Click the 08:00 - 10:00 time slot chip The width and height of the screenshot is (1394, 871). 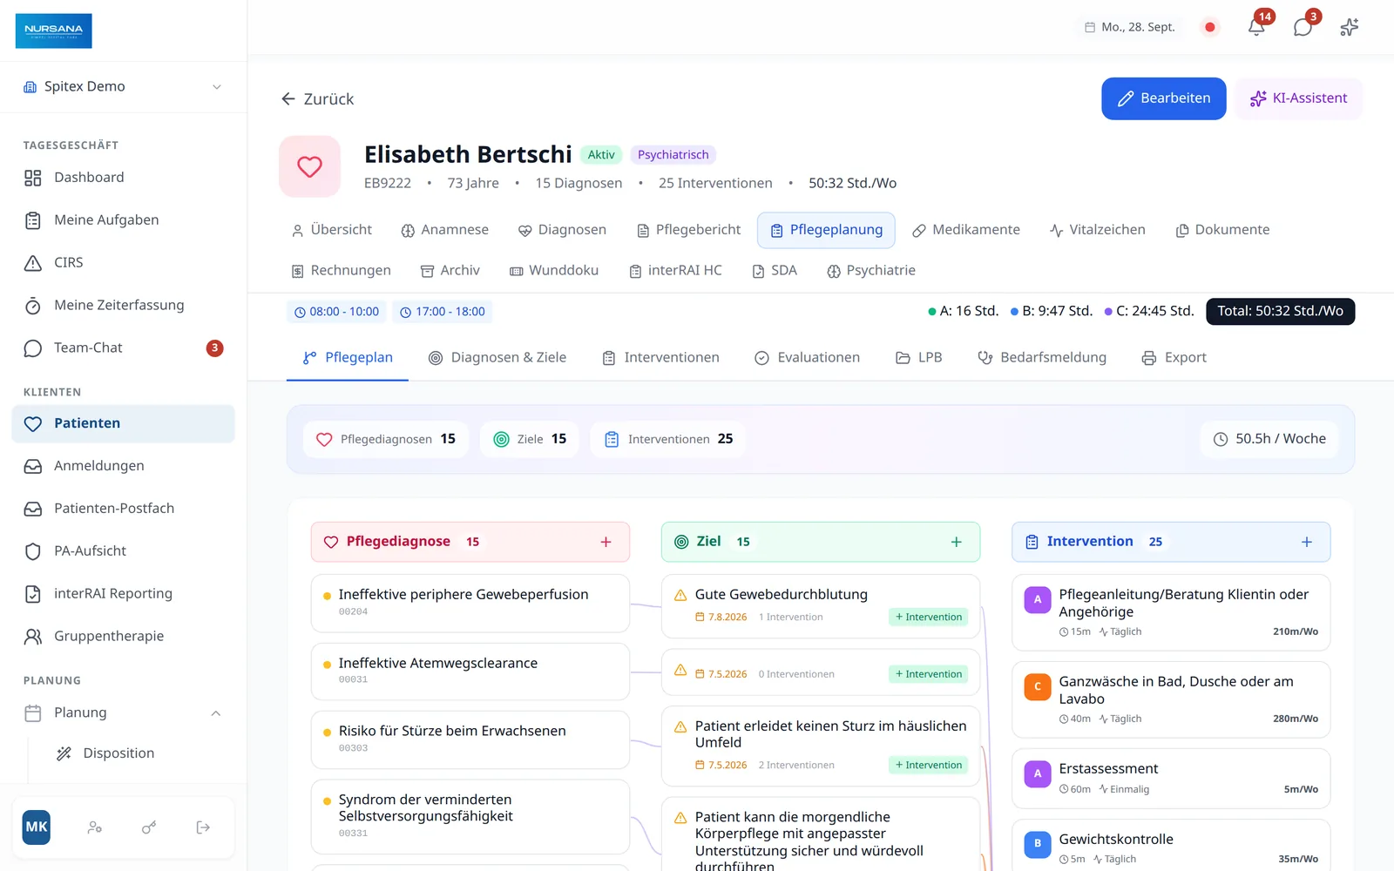tap(336, 312)
